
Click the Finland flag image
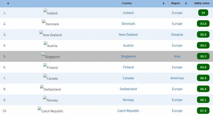[x=51, y=67]
